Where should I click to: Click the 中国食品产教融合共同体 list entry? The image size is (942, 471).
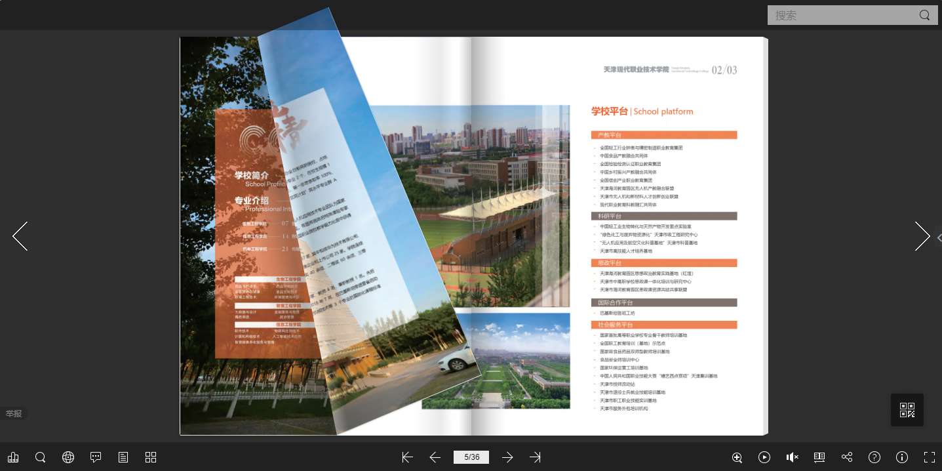point(623,156)
